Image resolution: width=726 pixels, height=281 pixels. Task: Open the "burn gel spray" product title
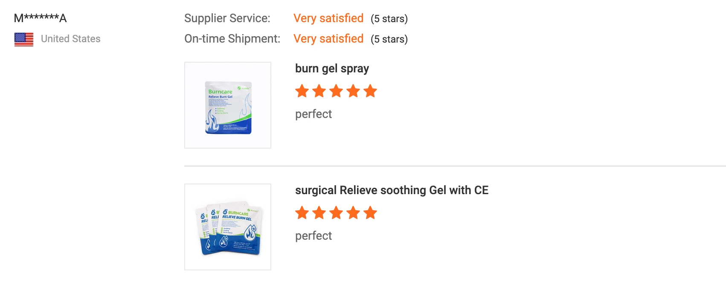coord(332,69)
